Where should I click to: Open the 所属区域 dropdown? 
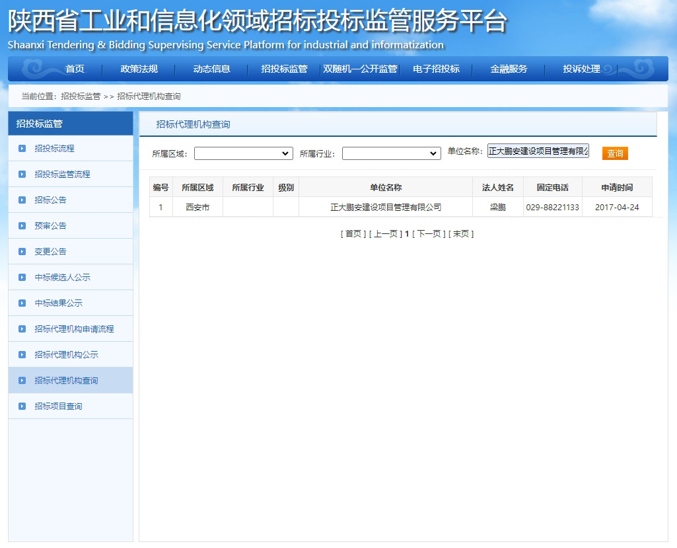point(243,153)
